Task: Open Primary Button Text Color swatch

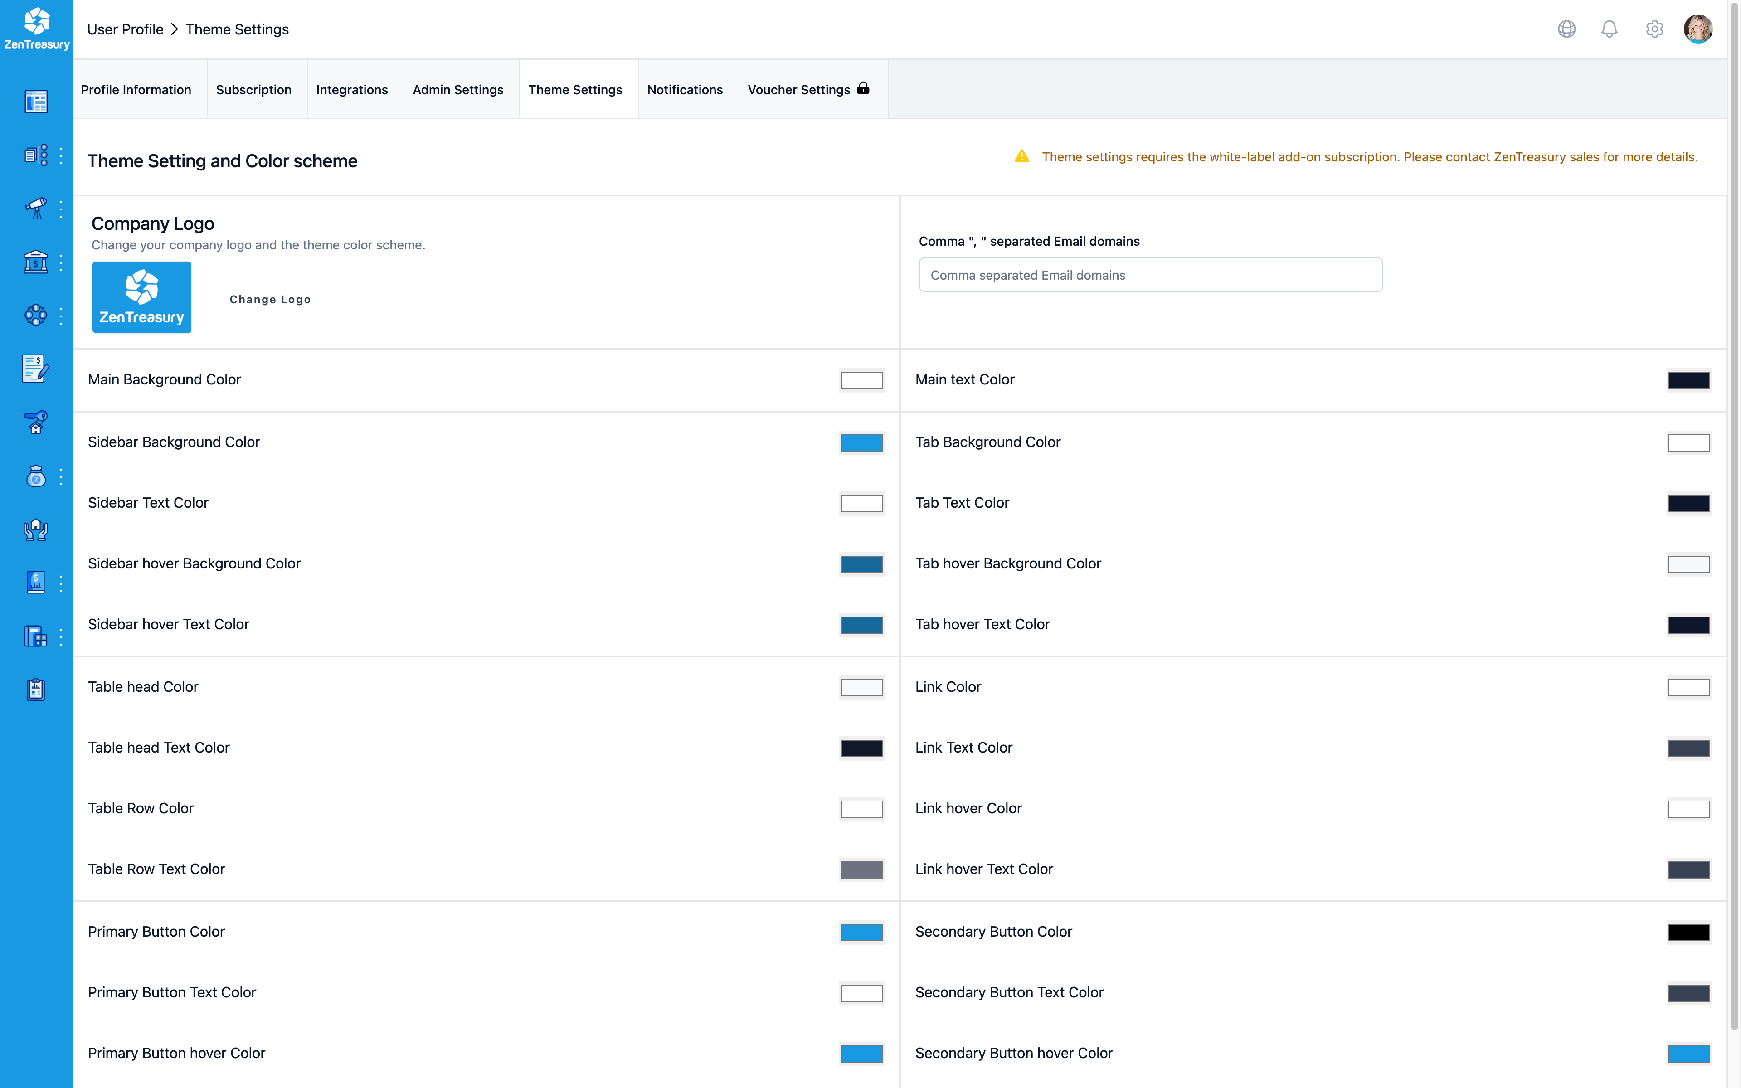Action: click(x=861, y=993)
